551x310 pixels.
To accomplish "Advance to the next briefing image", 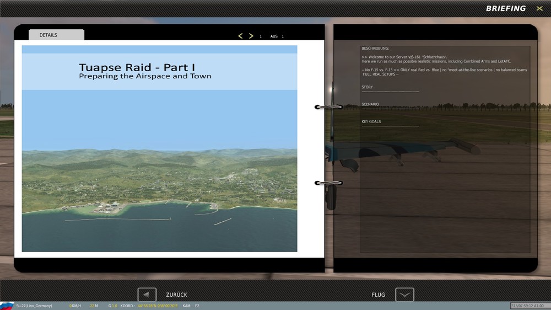I will [251, 36].
